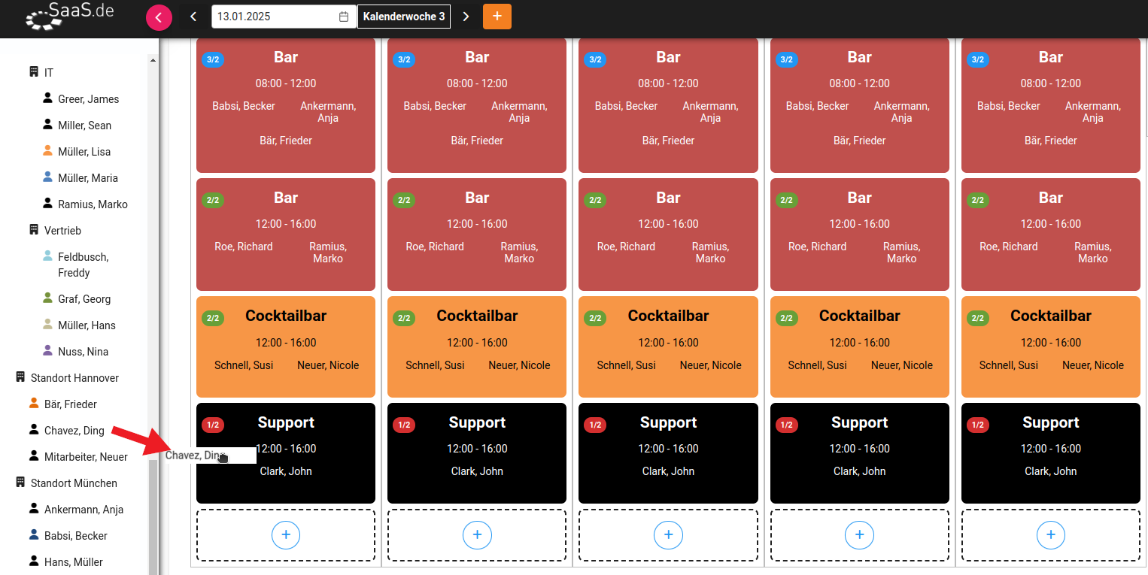This screenshot has height=575, width=1148.
Task: Go to previous week arrow
Action: click(193, 17)
